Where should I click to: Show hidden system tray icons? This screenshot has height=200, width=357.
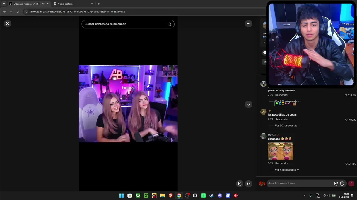coord(304,196)
